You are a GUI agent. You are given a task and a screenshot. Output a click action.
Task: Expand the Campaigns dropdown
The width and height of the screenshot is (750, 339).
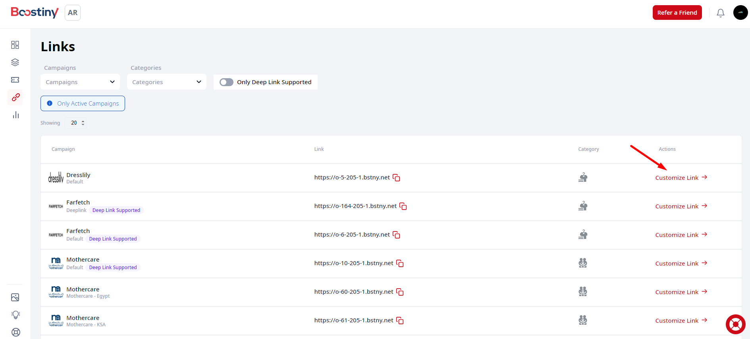tap(80, 82)
